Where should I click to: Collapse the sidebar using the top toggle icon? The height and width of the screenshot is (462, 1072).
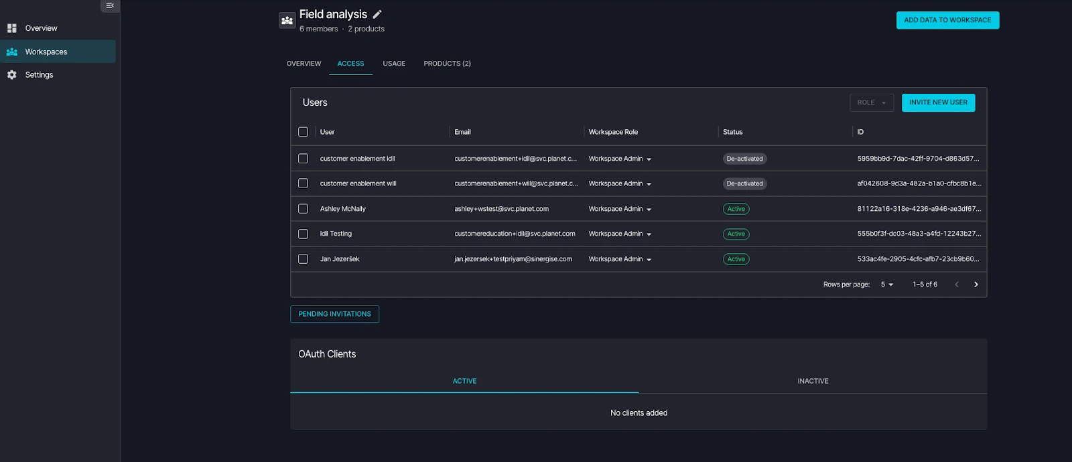point(110,5)
